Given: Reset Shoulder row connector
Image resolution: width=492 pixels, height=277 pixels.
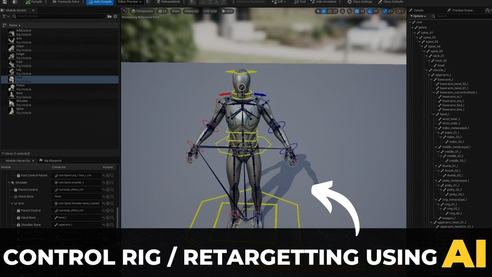Looking at the screenshot, I should click(104, 183).
